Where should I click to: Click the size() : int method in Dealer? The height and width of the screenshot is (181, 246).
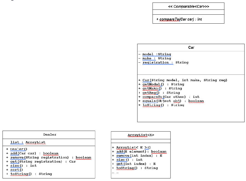[x=21, y=166]
